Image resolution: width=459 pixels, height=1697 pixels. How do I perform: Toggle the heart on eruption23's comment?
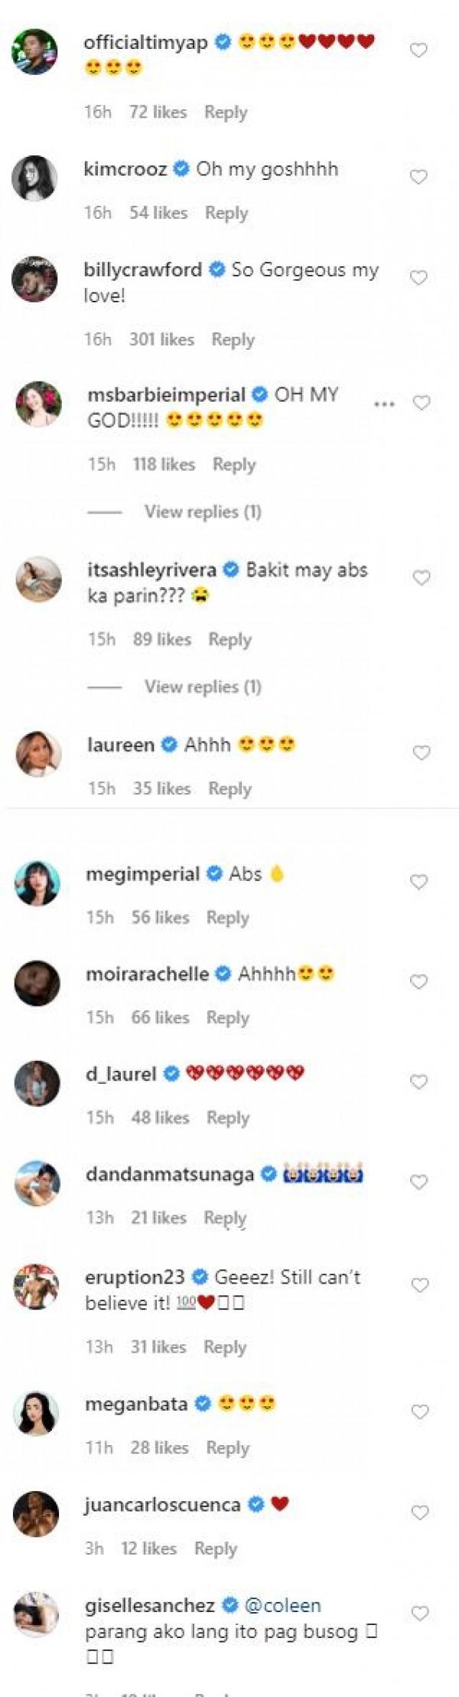point(419,1285)
